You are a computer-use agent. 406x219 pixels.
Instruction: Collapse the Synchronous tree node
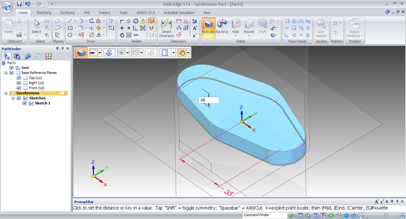(5, 93)
